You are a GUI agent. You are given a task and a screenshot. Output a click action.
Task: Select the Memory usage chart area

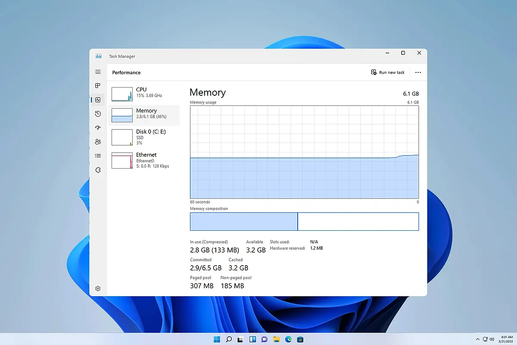pos(304,152)
